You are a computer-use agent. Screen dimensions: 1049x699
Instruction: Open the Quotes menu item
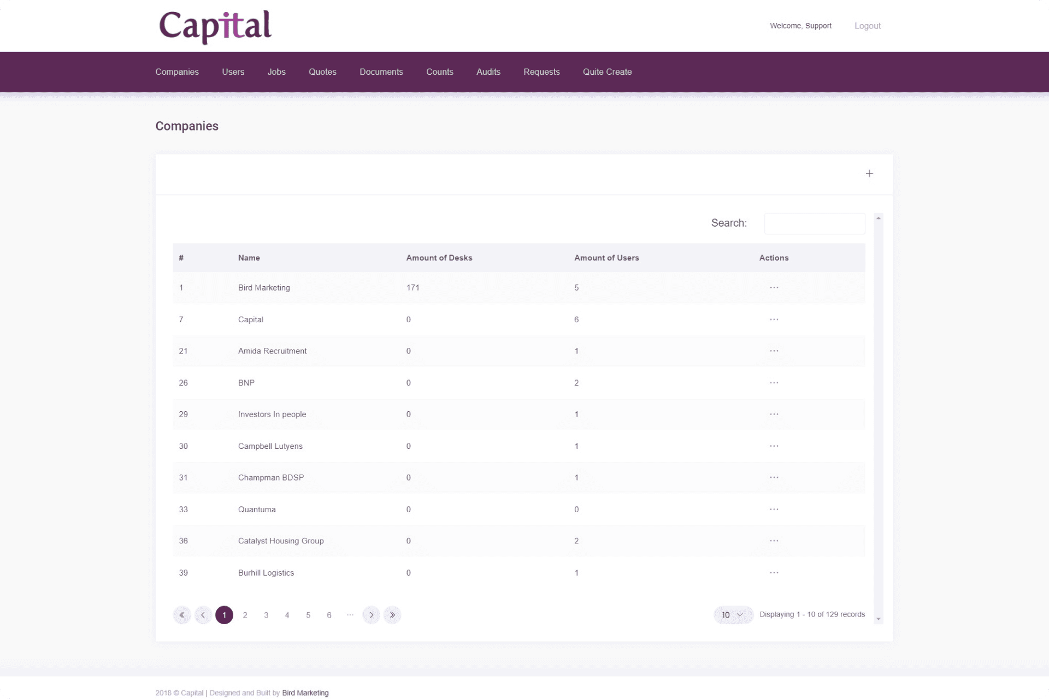pos(322,72)
